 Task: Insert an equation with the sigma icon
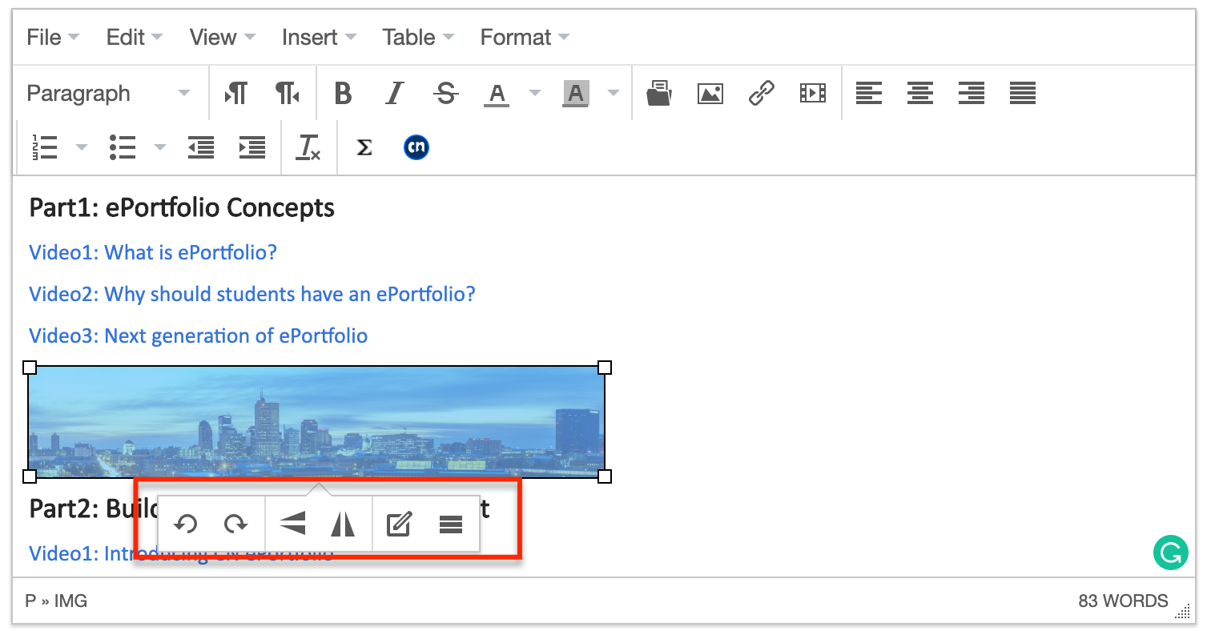point(364,147)
